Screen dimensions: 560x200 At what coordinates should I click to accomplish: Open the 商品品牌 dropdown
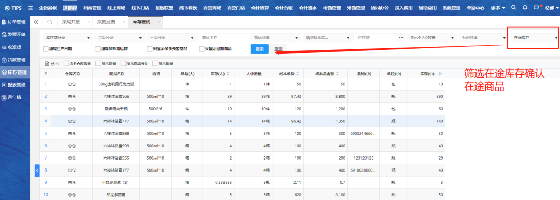[276, 37]
